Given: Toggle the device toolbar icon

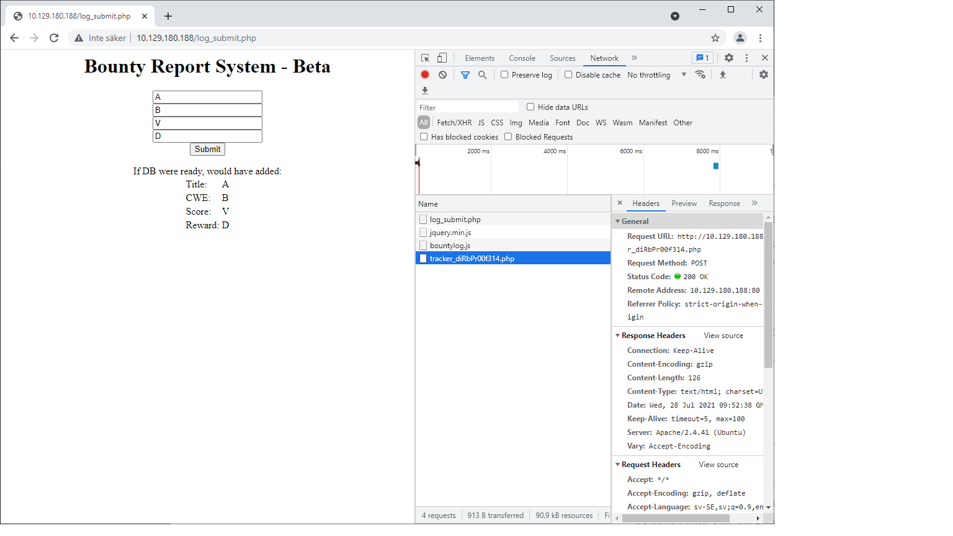Looking at the screenshot, I should (x=442, y=58).
